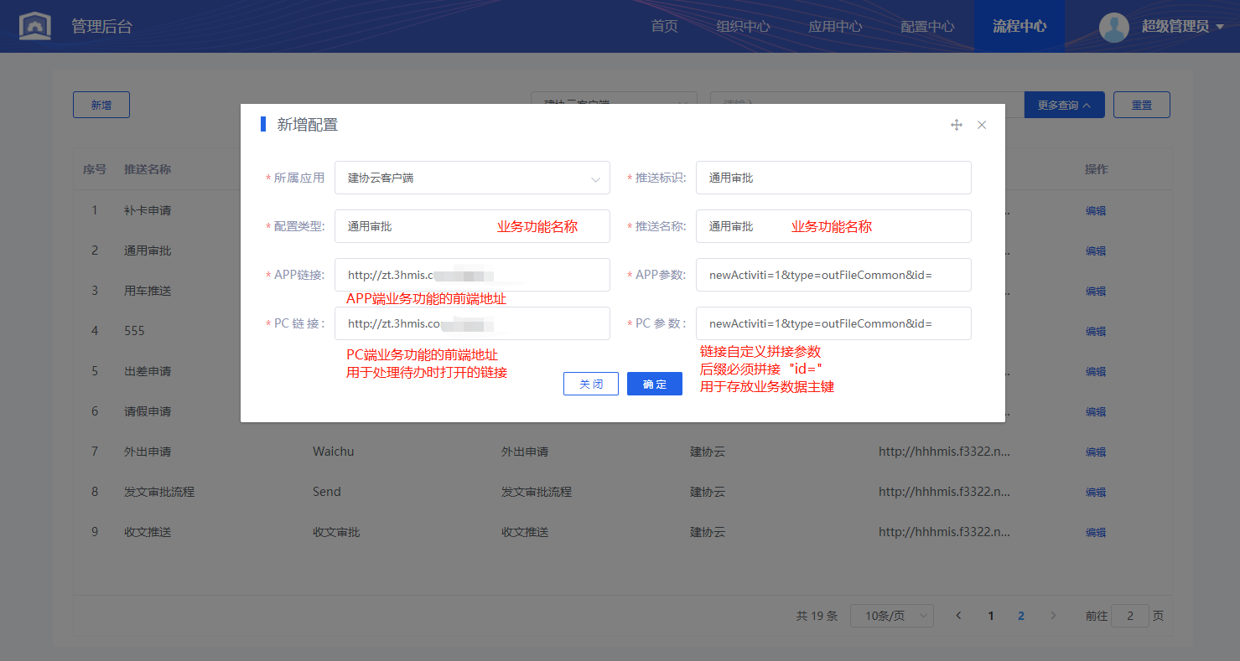Expand the 更多查询 options
This screenshot has height=661, width=1240.
coord(1064,106)
